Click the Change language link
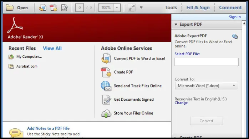Image resolution: width=249 pixels, height=139 pixels. [181, 103]
